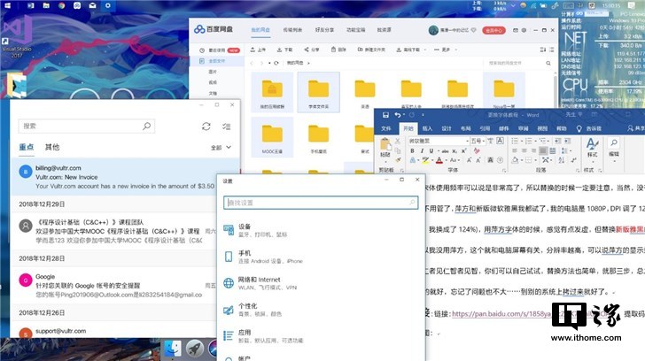Click the search magnifier in Mail
645x361 pixels.
pos(146,126)
